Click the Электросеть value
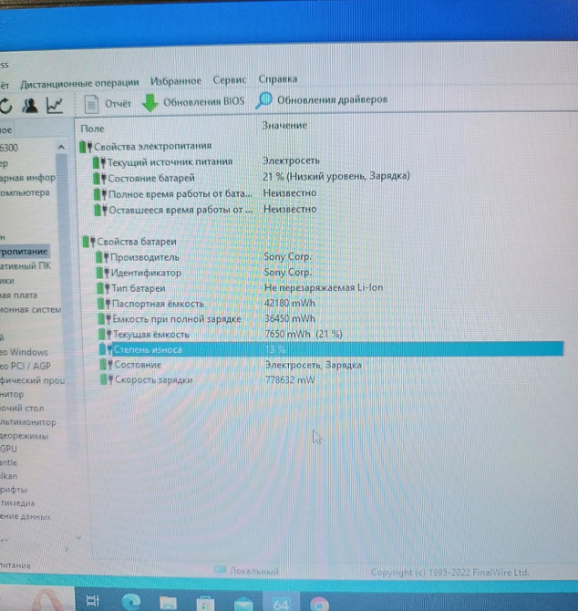Image resolution: width=578 pixels, height=611 pixels. pos(292,161)
